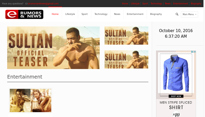Click the October 10, 2016 date text
205x117 pixels.
pos(176,31)
